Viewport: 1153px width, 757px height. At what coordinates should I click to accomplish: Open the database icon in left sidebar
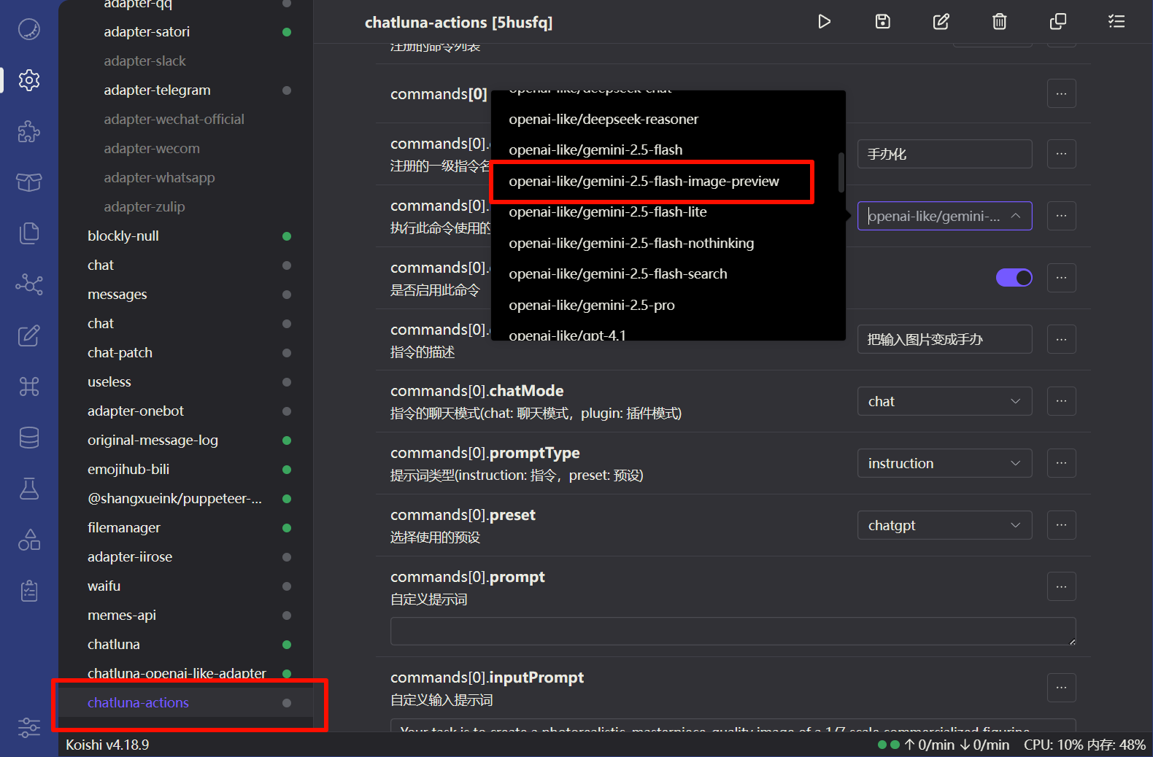pos(29,438)
